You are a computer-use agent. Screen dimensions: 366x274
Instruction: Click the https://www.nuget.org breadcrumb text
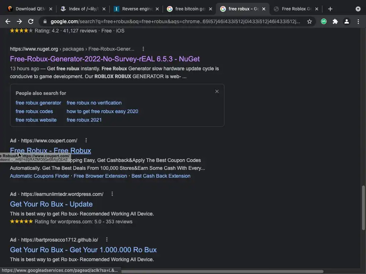pyautogui.click(x=34, y=49)
